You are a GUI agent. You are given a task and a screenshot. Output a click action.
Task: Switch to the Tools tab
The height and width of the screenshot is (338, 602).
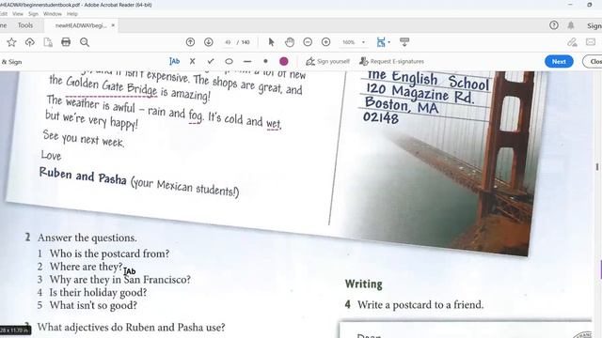tap(25, 25)
